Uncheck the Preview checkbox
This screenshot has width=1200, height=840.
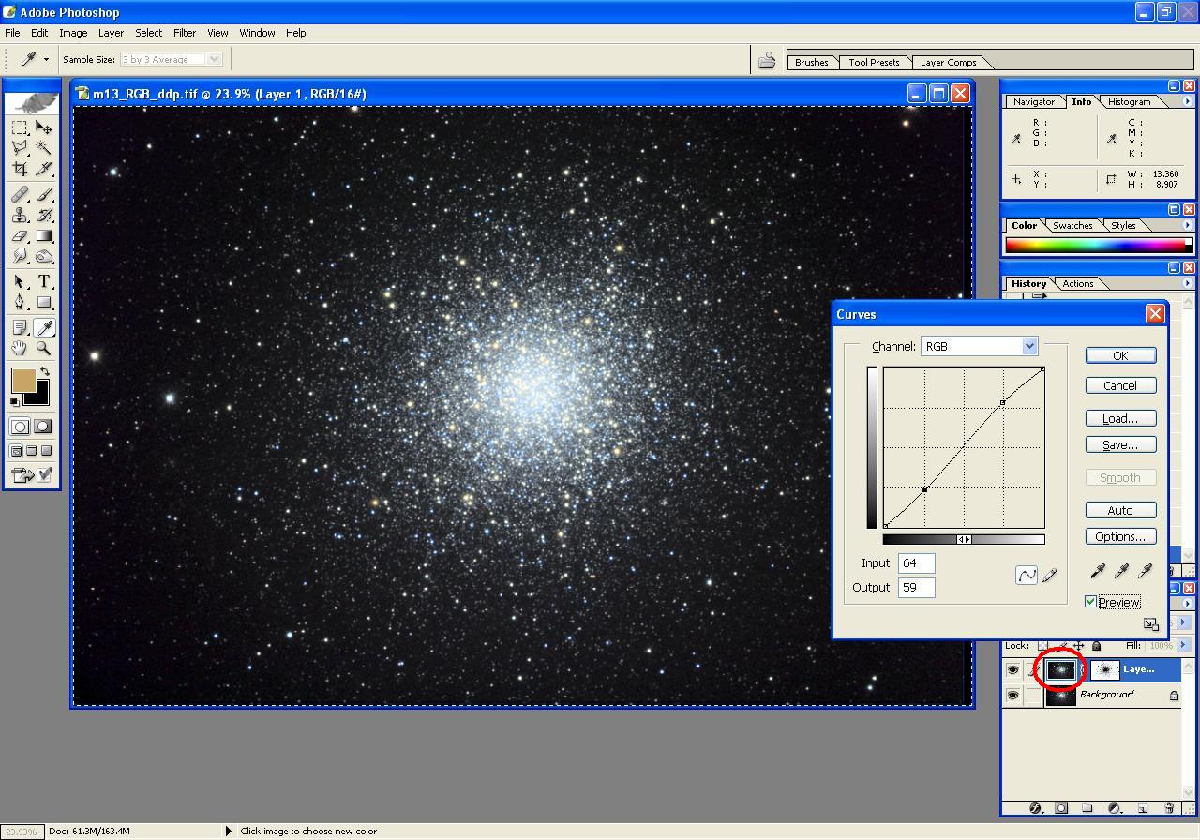1091,602
